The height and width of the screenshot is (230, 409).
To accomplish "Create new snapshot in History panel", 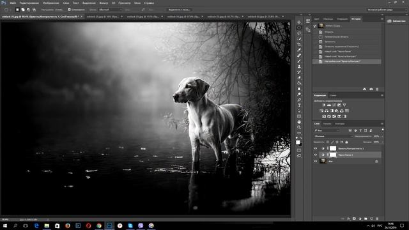I will coord(371,89).
